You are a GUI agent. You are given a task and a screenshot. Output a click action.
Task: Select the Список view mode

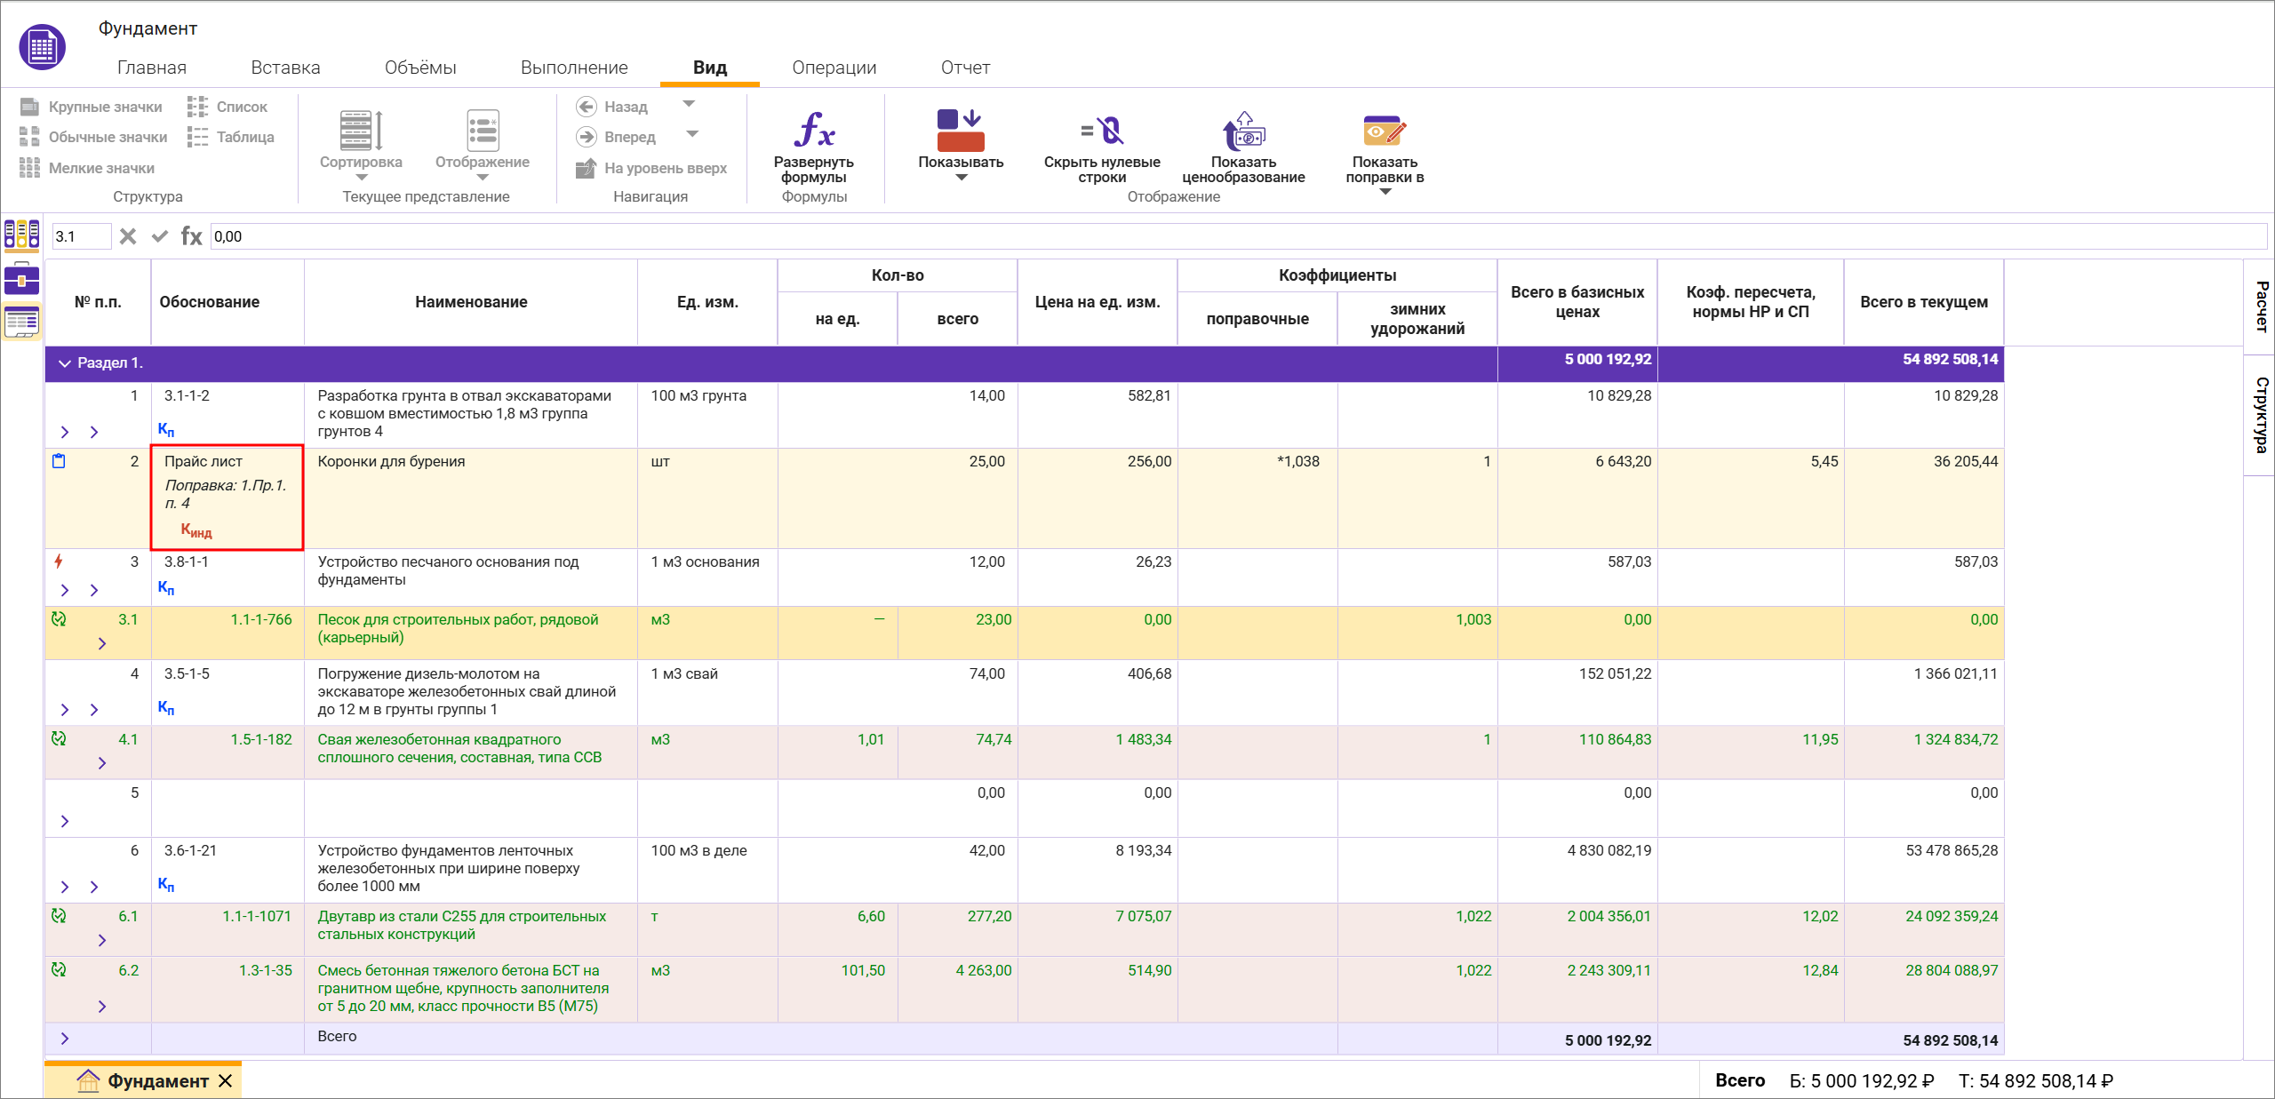227,107
